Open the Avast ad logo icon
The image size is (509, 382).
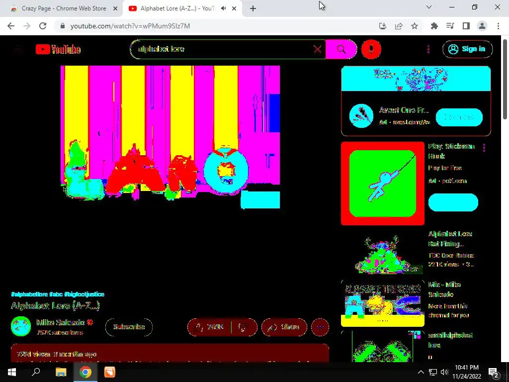[x=361, y=116]
